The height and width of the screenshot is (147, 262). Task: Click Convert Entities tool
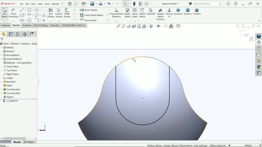tap(59, 13)
